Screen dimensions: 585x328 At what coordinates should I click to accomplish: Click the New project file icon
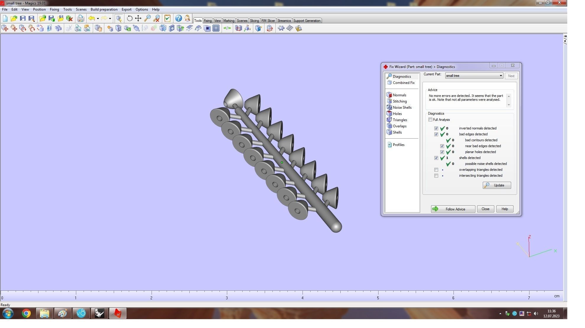5,18
